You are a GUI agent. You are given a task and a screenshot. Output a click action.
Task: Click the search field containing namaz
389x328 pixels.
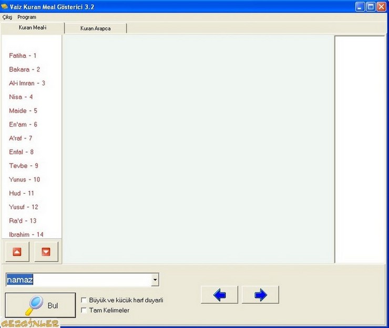coord(79,280)
